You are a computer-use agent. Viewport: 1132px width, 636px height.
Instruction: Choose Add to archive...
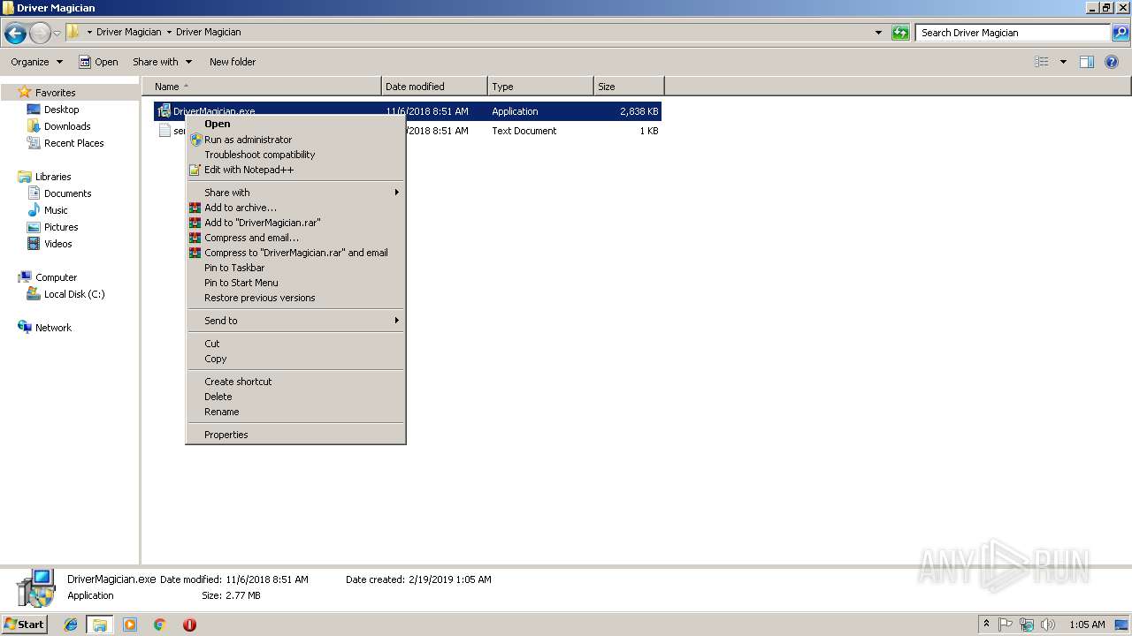(x=295, y=208)
